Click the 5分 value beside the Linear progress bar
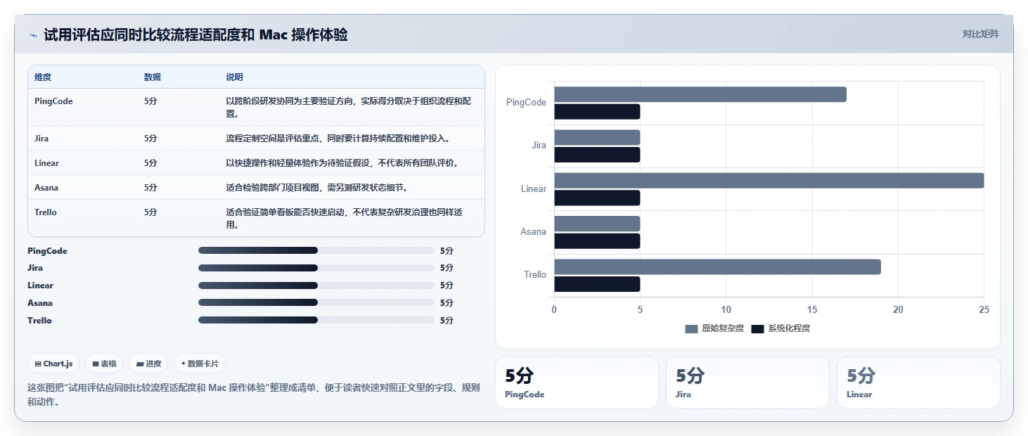Screen dimensions: 1028x436 coord(446,286)
